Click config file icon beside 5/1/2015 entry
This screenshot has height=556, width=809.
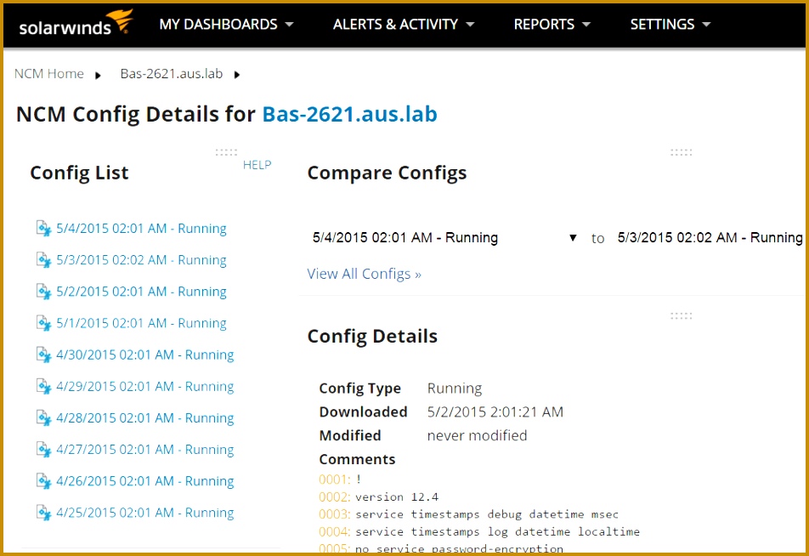point(43,322)
